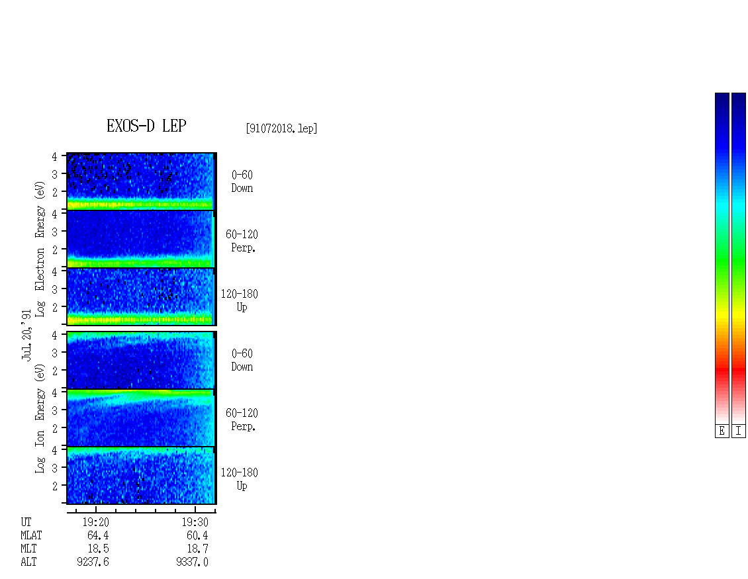The width and height of the screenshot is (748, 579).
Task: Click the MLAT value 64.4
Action: pyautogui.click(x=98, y=535)
